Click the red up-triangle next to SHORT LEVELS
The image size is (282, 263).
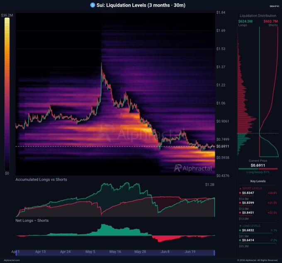point(240,189)
